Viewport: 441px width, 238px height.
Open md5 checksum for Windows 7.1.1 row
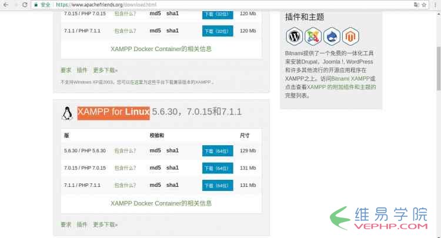[x=155, y=31]
